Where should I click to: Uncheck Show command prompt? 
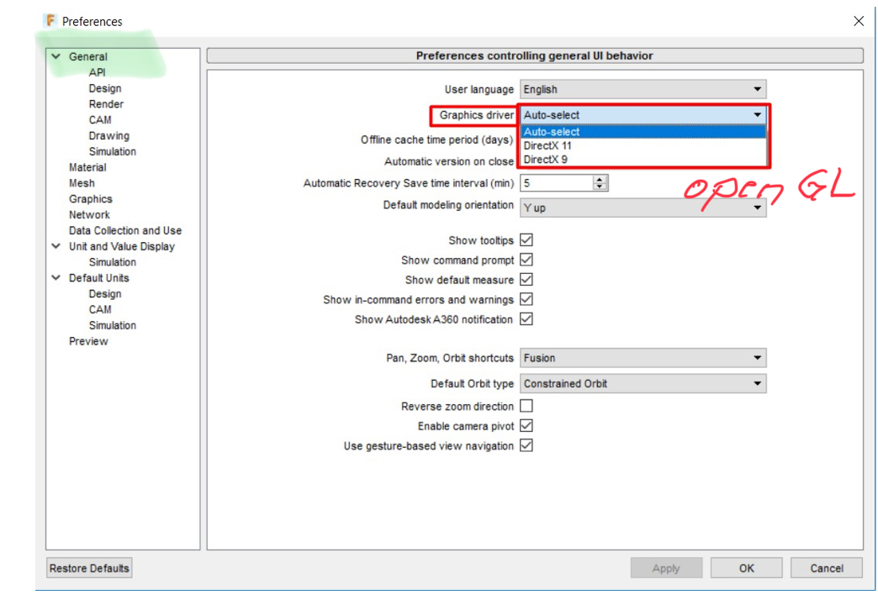526,260
